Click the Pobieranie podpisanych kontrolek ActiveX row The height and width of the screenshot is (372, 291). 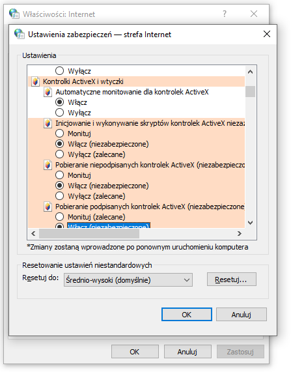point(150,207)
